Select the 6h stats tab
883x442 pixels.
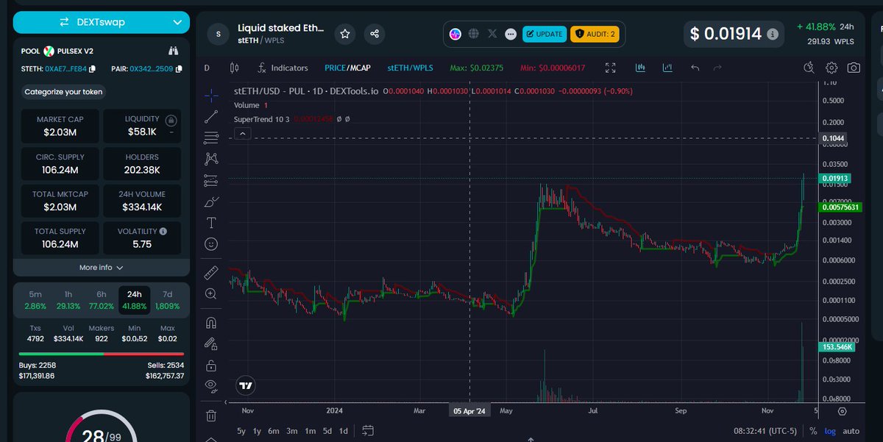pos(101,299)
